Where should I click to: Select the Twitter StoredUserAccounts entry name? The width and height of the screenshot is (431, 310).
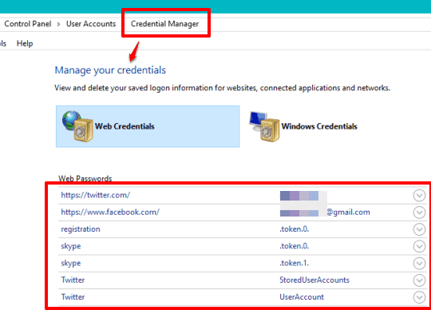click(x=73, y=280)
